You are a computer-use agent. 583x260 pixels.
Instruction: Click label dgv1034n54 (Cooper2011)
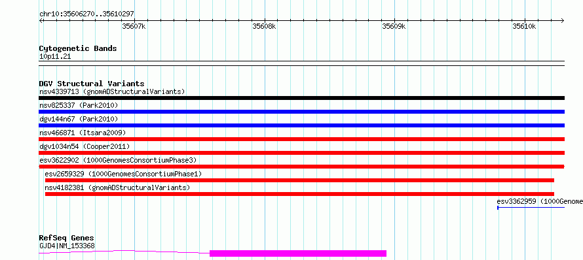[85, 146]
